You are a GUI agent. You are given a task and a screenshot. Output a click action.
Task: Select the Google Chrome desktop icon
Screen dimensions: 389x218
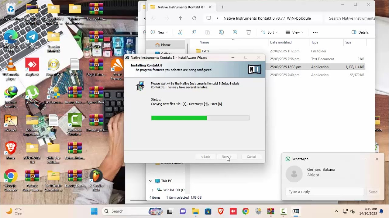pos(11,180)
